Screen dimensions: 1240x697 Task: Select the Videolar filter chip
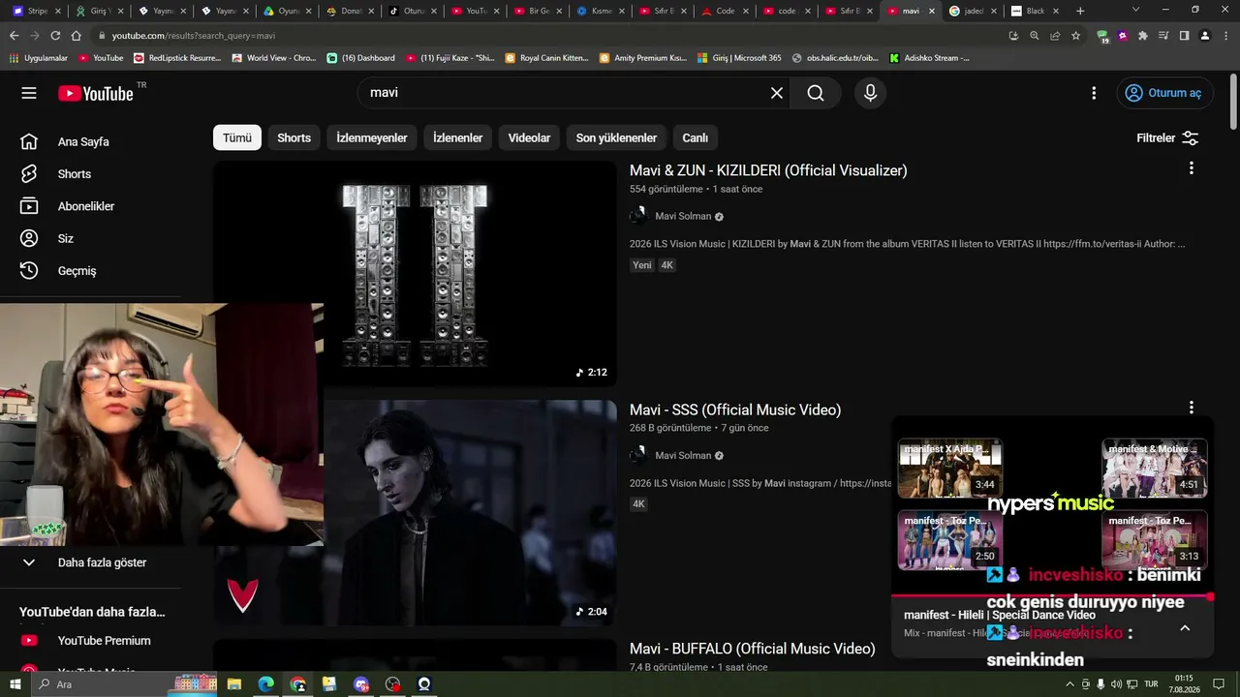(529, 137)
